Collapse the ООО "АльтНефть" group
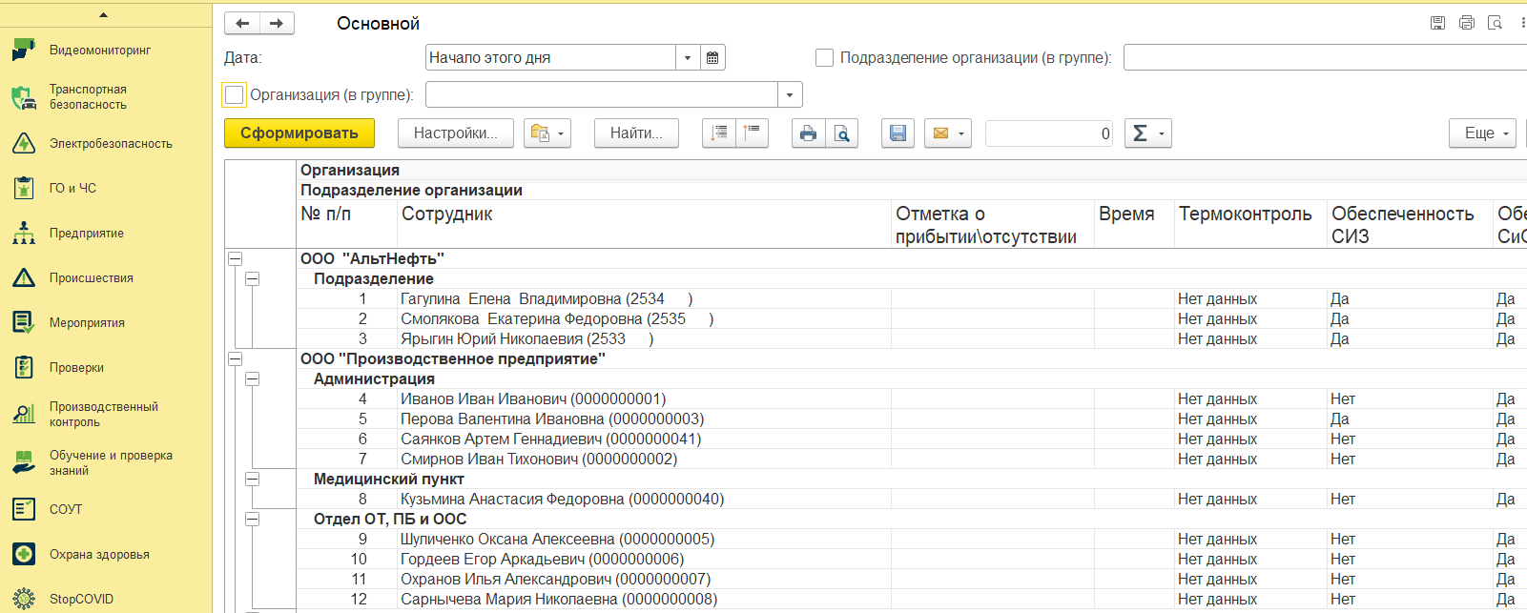Viewport: 1527px width, 613px height. 235,259
